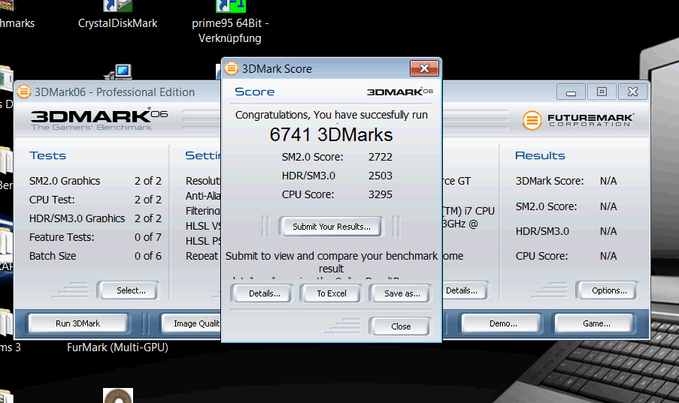
Task: Click Game... button
Action: (596, 323)
